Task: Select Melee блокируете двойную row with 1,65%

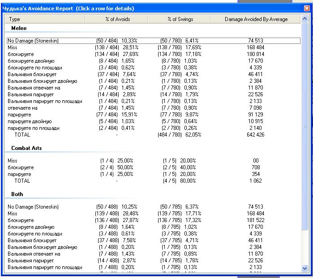Action: click(153, 61)
